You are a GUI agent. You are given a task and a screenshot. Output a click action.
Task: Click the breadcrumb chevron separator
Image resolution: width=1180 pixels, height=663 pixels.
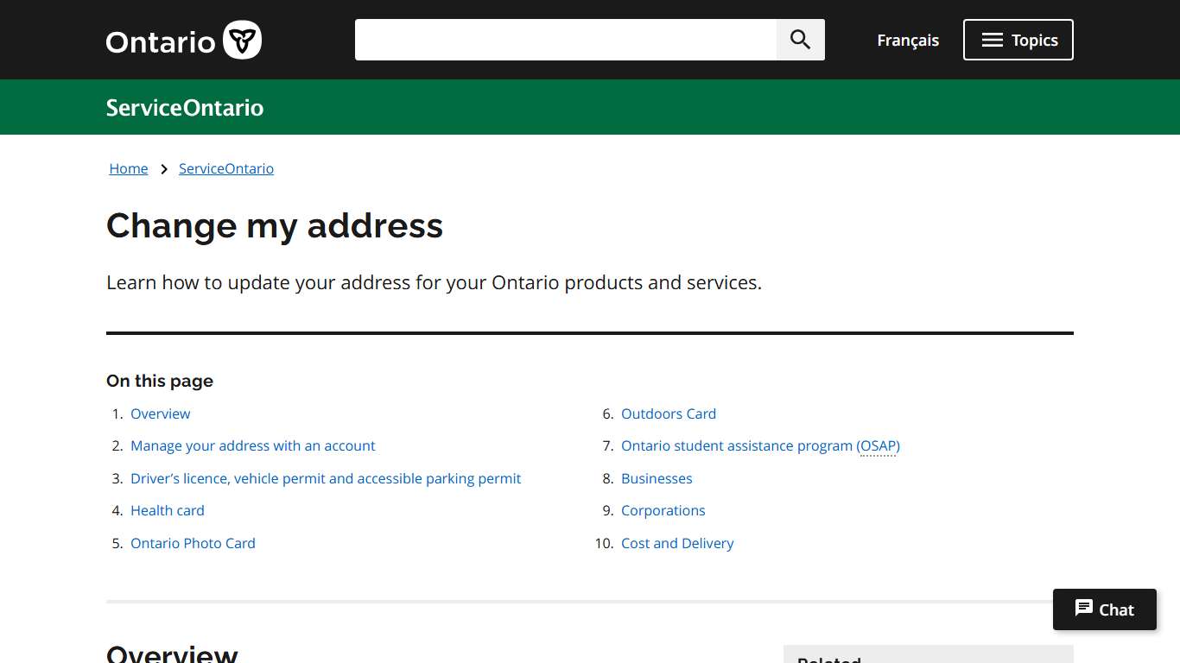(163, 168)
